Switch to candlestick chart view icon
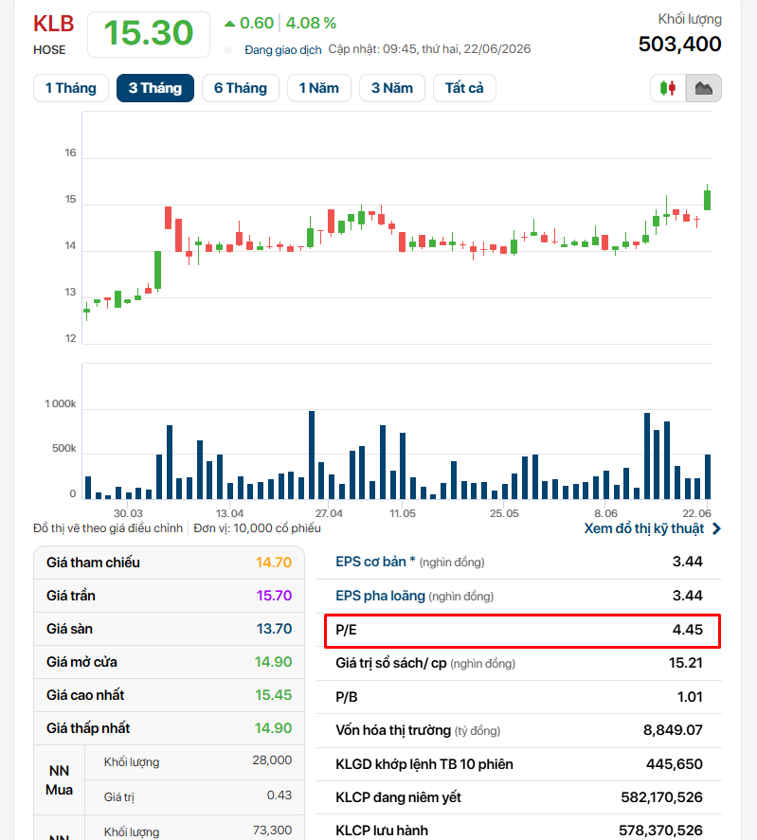 pos(668,88)
